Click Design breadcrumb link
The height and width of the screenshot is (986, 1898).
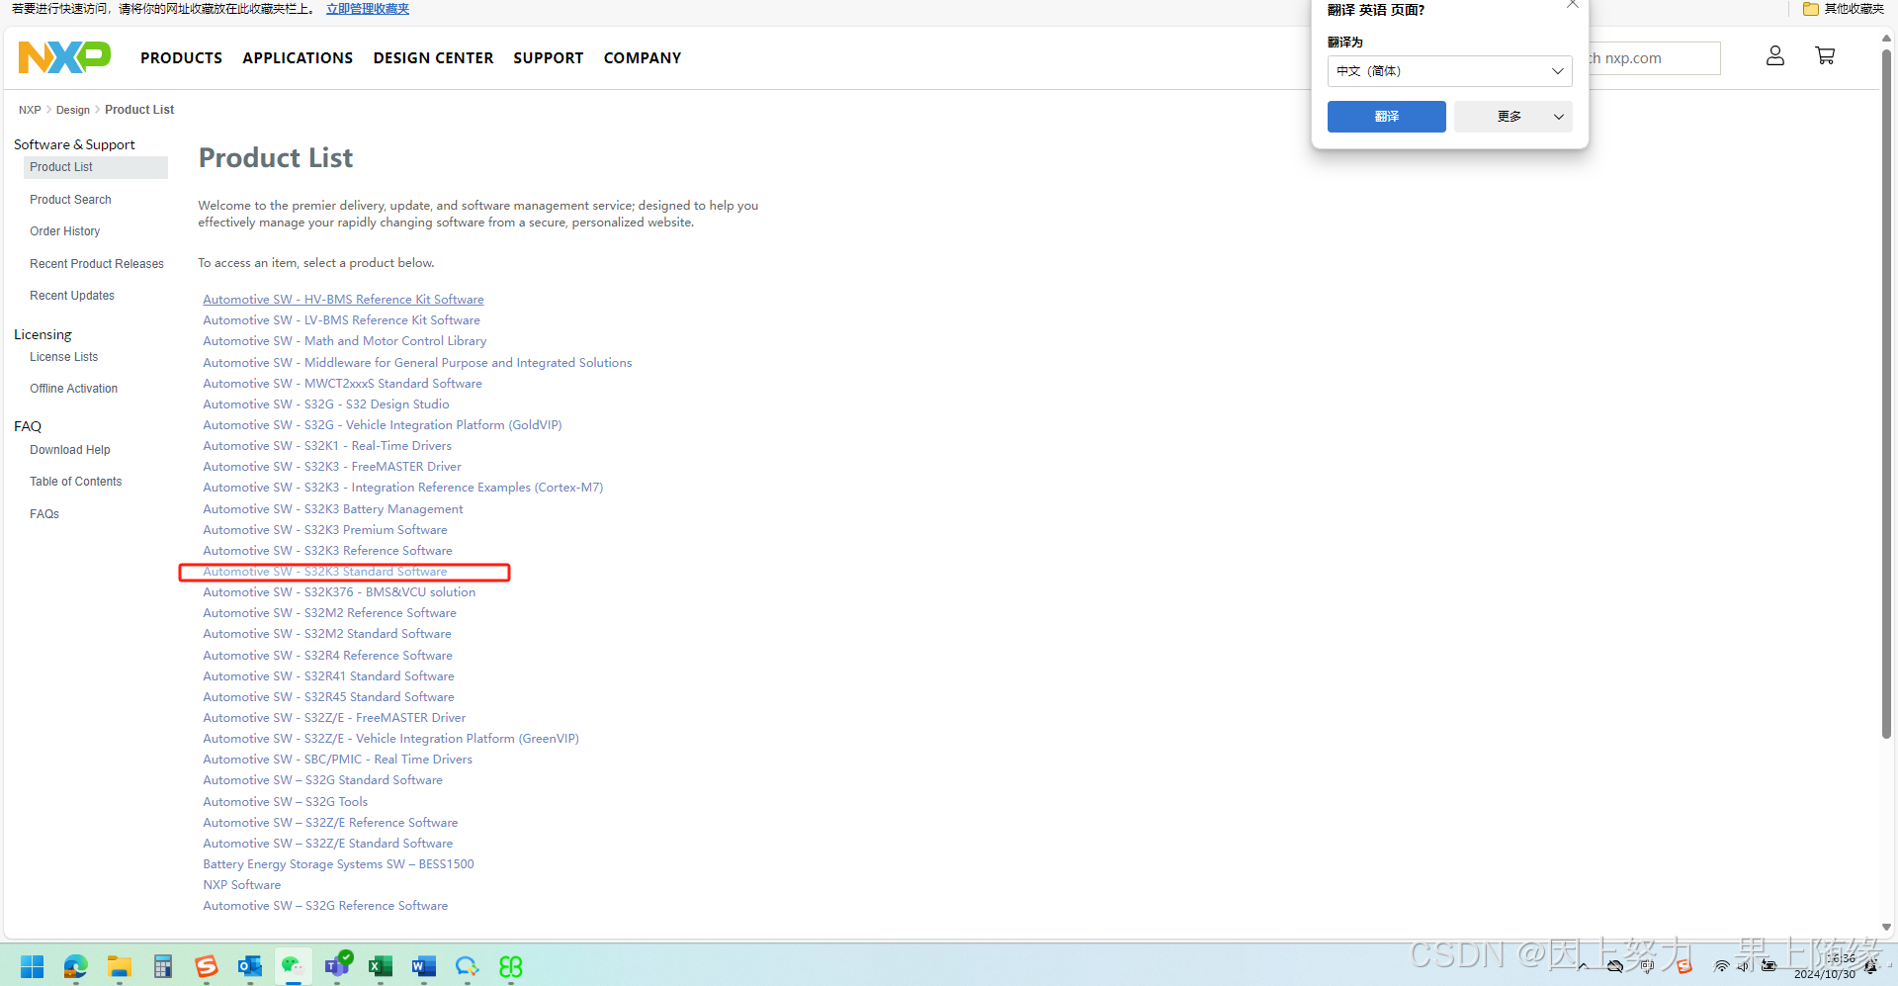[73, 110]
